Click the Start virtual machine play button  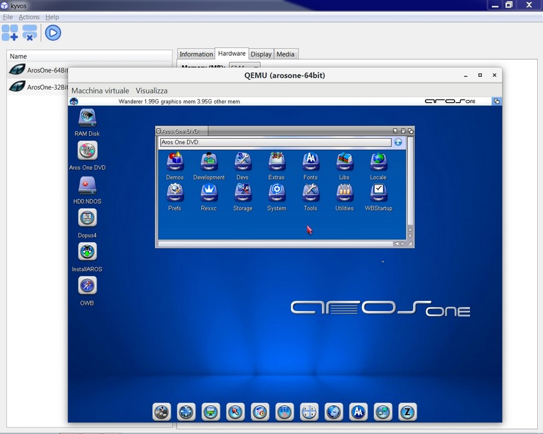tap(53, 33)
